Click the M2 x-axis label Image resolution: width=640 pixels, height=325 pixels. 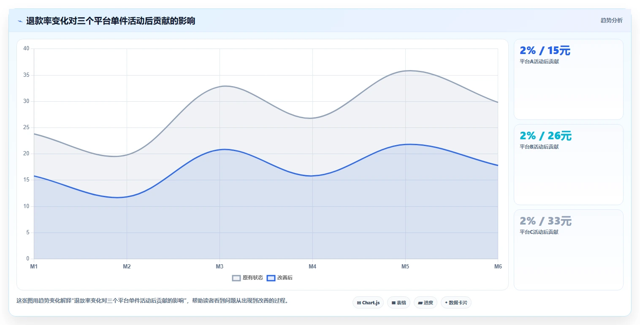tap(127, 266)
